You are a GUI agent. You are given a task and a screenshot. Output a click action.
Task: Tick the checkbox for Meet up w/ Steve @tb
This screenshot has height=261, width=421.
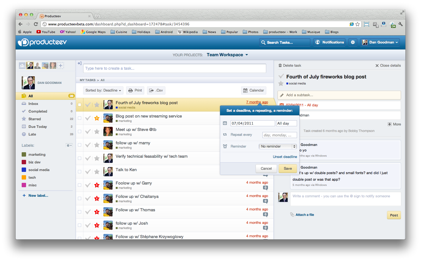(80, 131)
